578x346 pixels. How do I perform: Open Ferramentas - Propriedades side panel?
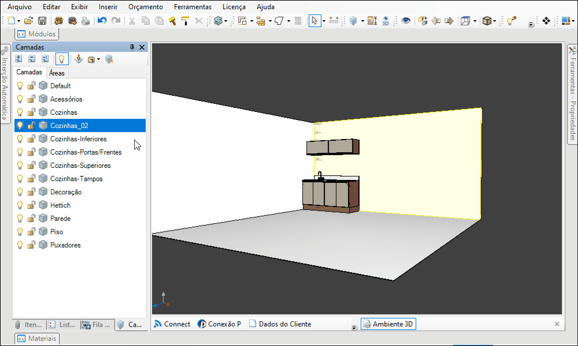[572, 94]
